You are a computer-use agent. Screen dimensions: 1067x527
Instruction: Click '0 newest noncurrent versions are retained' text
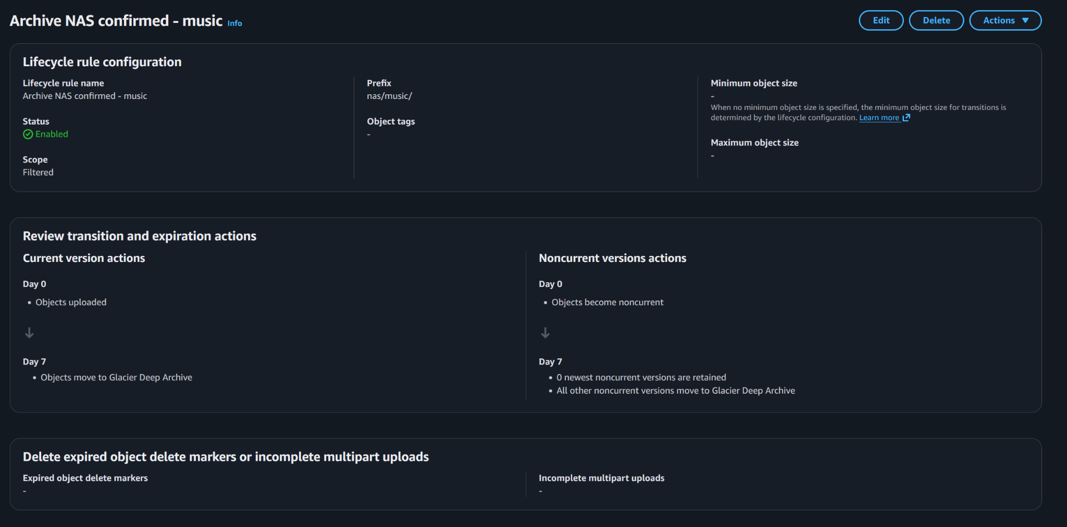click(641, 378)
